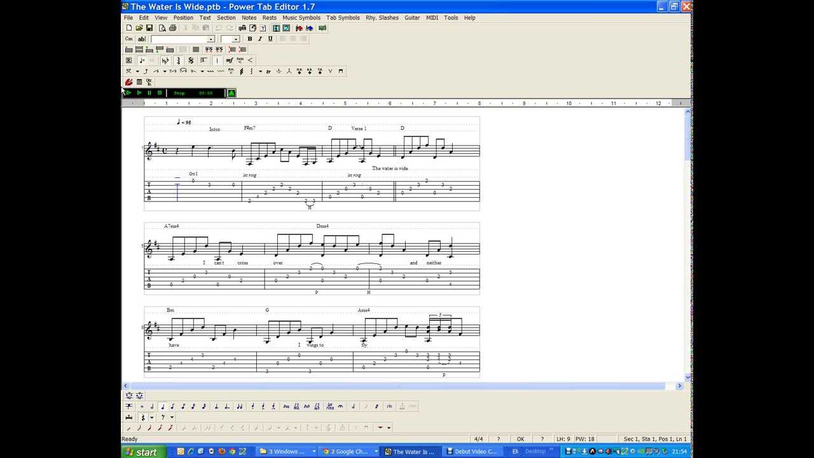
Task: Stop MIDI playback
Action: [160, 93]
